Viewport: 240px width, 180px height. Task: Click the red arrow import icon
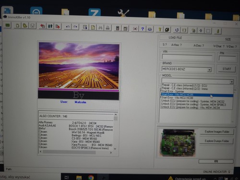click(x=43, y=26)
